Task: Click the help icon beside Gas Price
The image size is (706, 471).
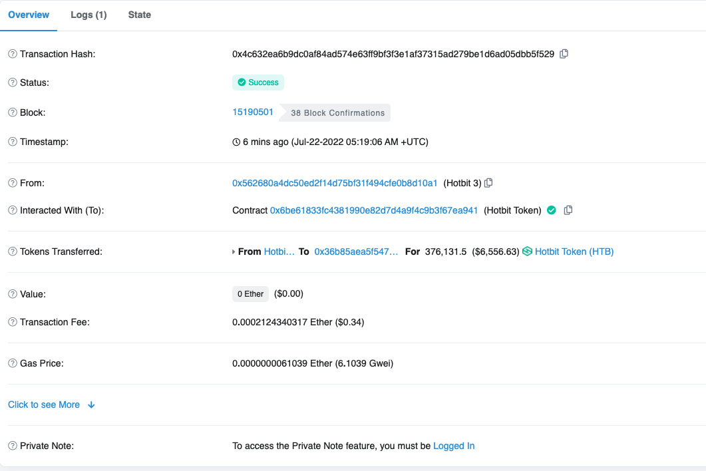Action: point(13,363)
